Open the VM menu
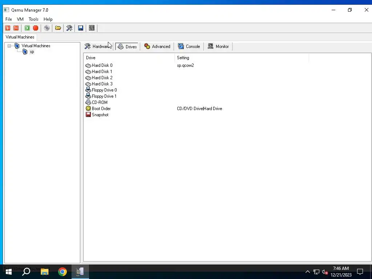 point(20,19)
